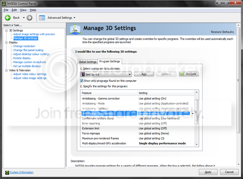Select the Antialiasing - Transparency feature row
243x179 pixels.
[109, 113]
